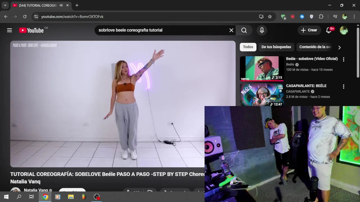This screenshot has height=202, width=360.
Task: Open the CASAPARLANTE: BEÉLE thumbnail
Action: 262,95
